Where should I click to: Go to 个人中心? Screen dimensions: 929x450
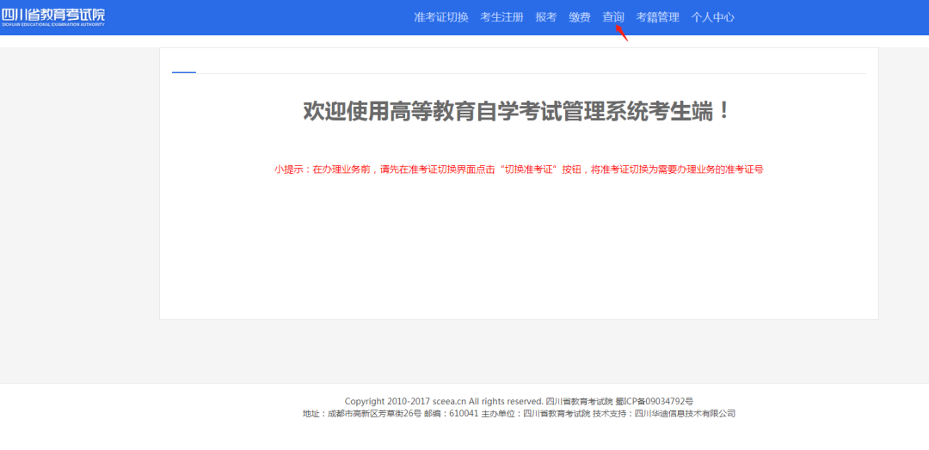[x=713, y=17]
